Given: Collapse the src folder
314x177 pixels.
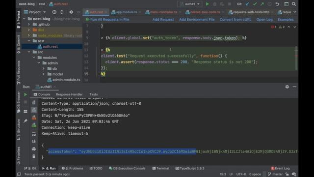Looking at the screenshot, I should 29,52.
